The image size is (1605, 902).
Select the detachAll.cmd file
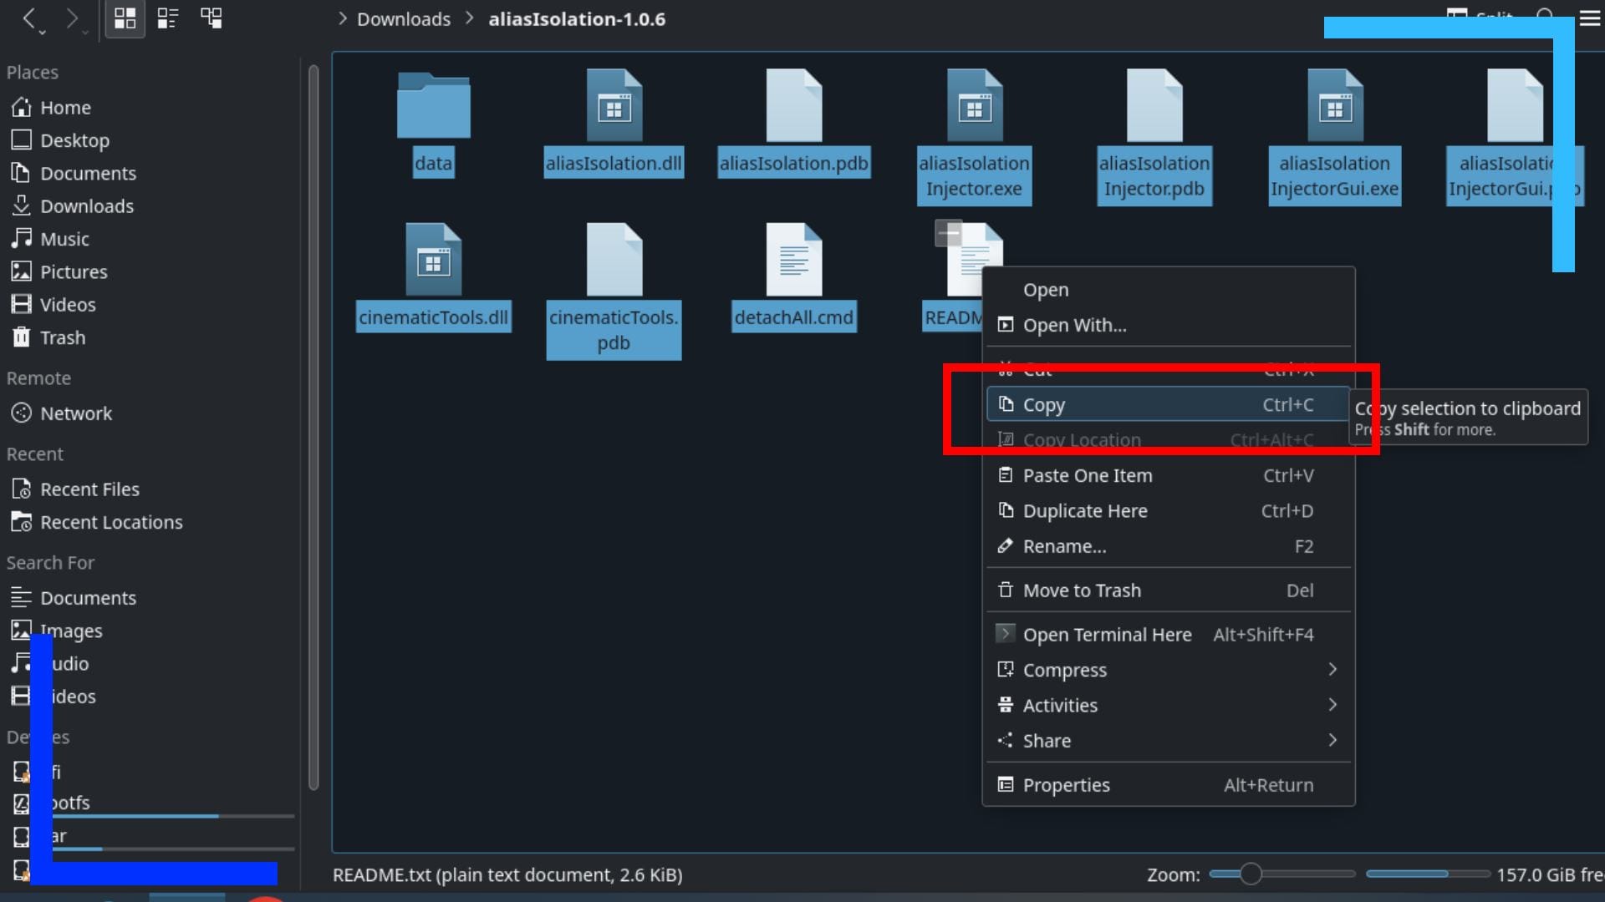[793, 276]
